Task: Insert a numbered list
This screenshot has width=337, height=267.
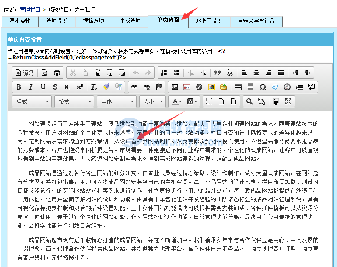Action: [x=164, y=73]
